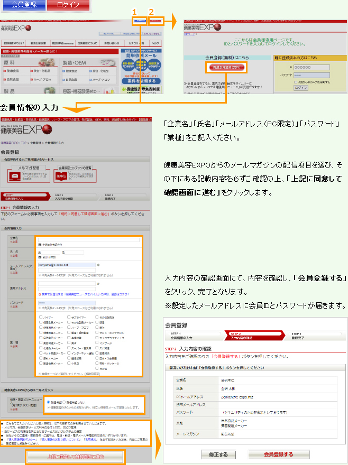
Task: Click the ログイン button in login panel
Action: pyautogui.click(x=300, y=88)
